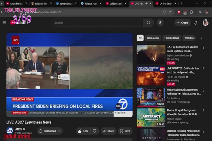Mute the LIVE: ABC tab audio icon
The height and width of the screenshot is (141, 212).
click(146, 4)
